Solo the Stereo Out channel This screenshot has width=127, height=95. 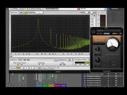click(x=59, y=83)
